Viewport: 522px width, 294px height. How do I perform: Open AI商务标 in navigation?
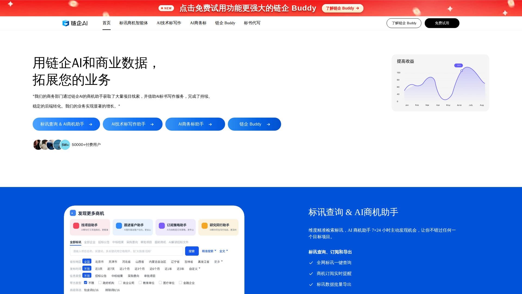[x=198, y=23]
